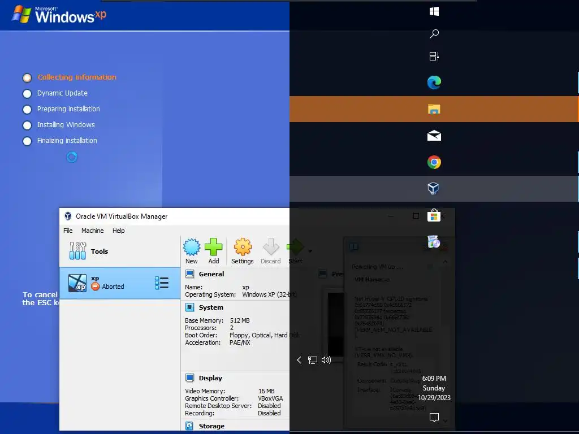Open the clock showing 6:09 PM Sunday
This screenshot has width=579, height=434.
coord(434,388)
